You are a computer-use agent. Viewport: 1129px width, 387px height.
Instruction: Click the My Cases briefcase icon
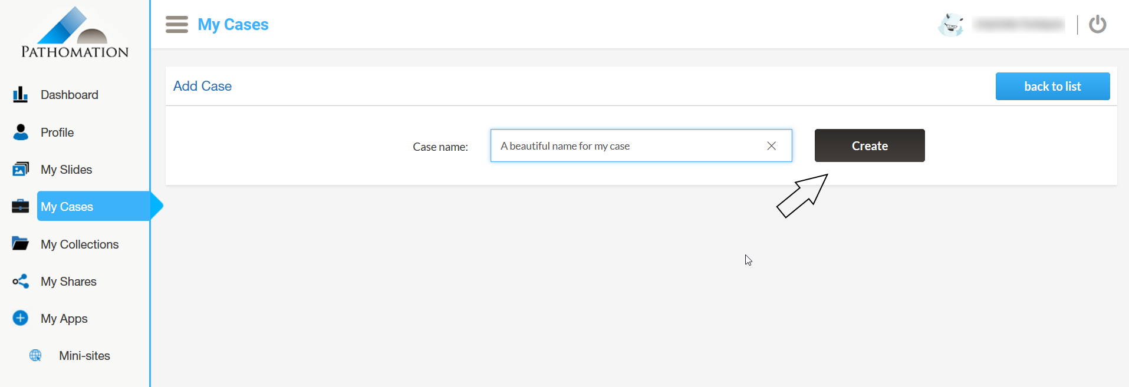point(21,207)
